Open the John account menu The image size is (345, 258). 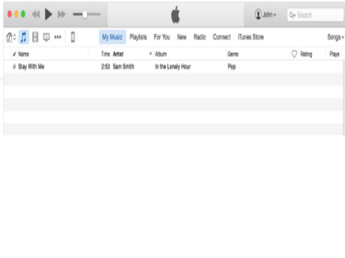click(x=265, y=14)
